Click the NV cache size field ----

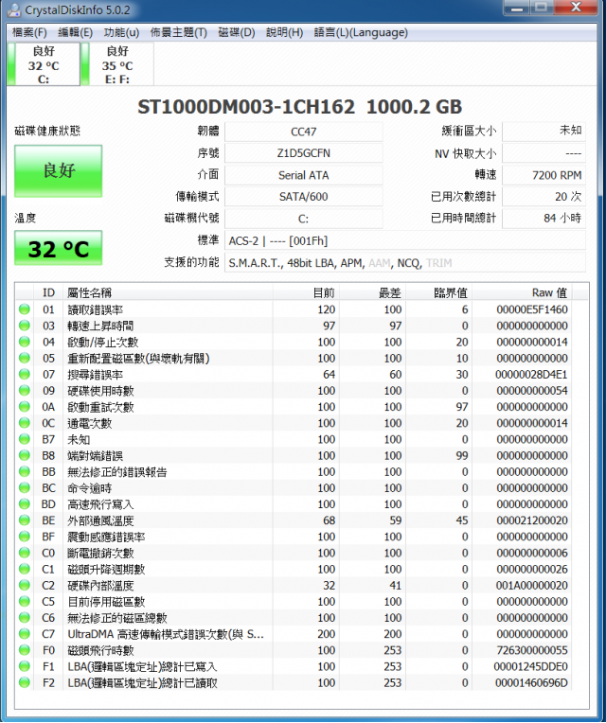coord(544,153)
